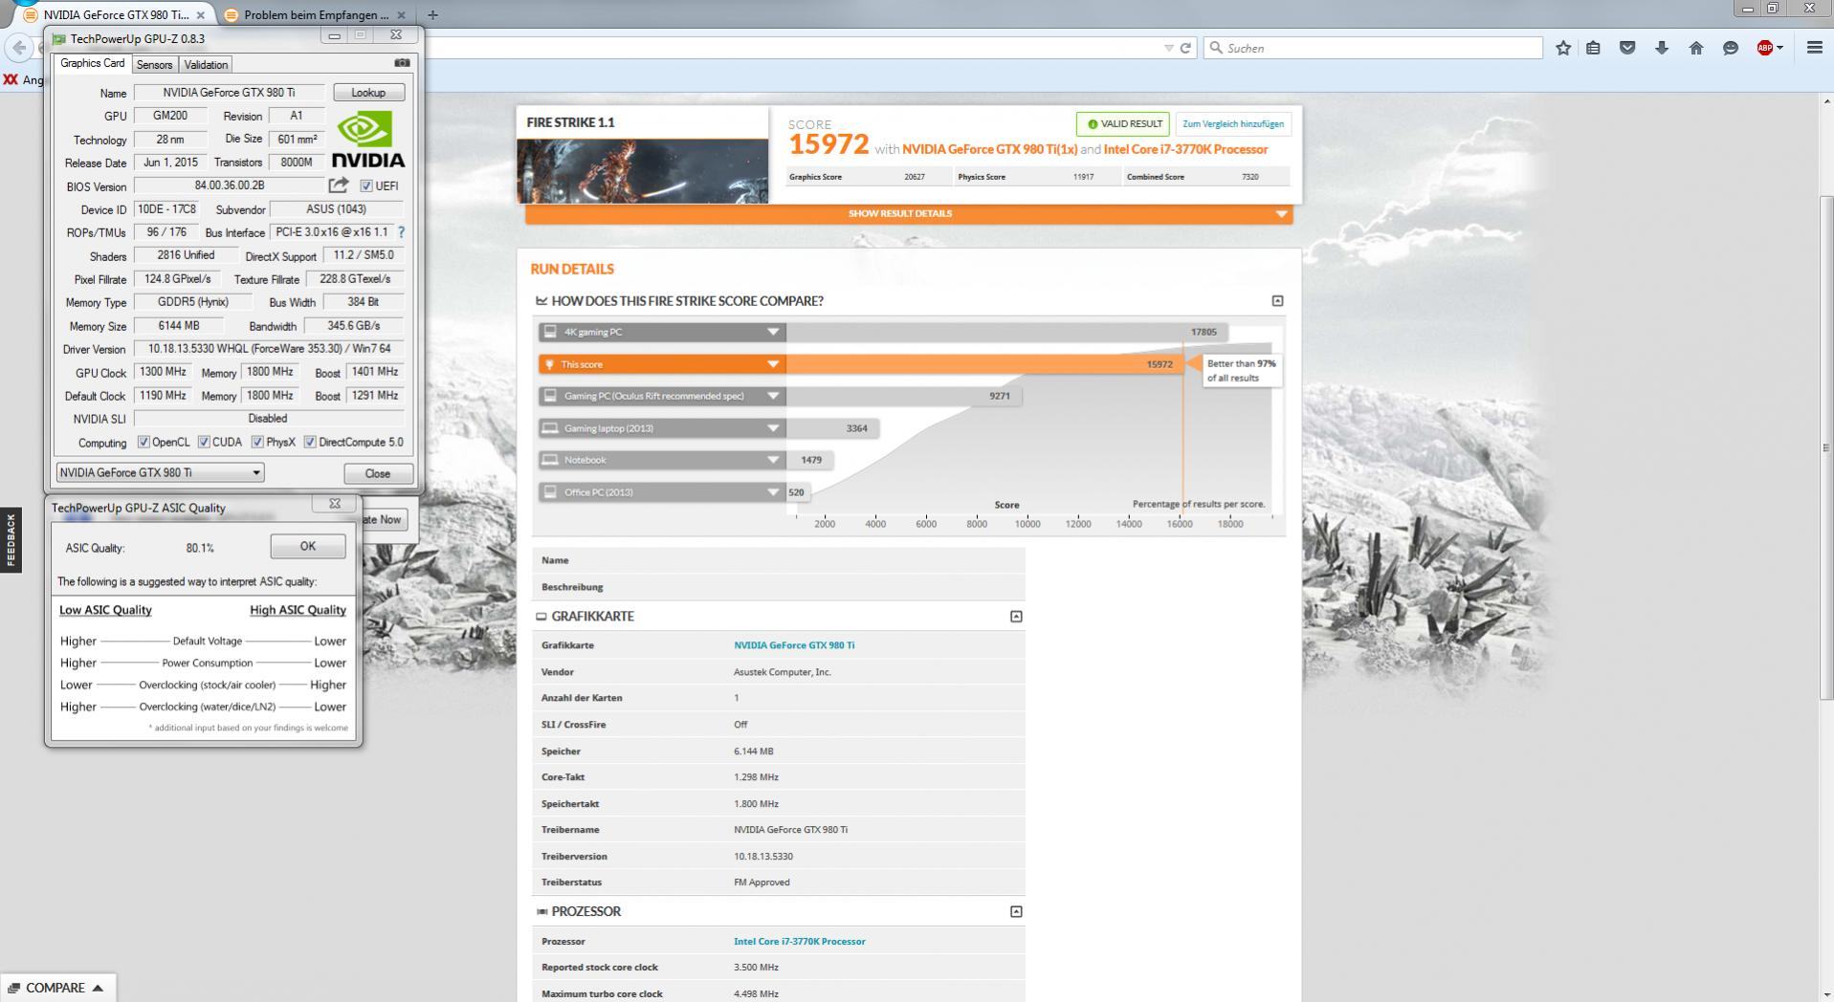
Task: Click OK in ASIC Quality dialog
Action: 307,546
